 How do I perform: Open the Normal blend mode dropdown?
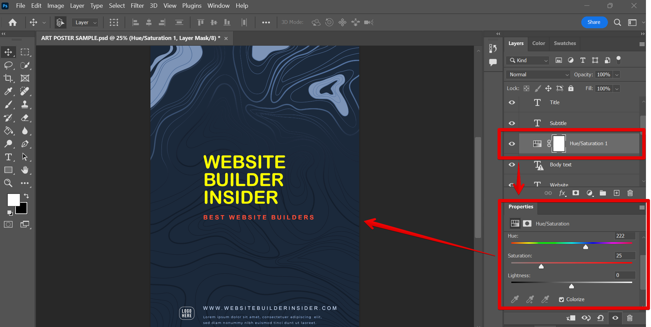(x=538, y=74)
